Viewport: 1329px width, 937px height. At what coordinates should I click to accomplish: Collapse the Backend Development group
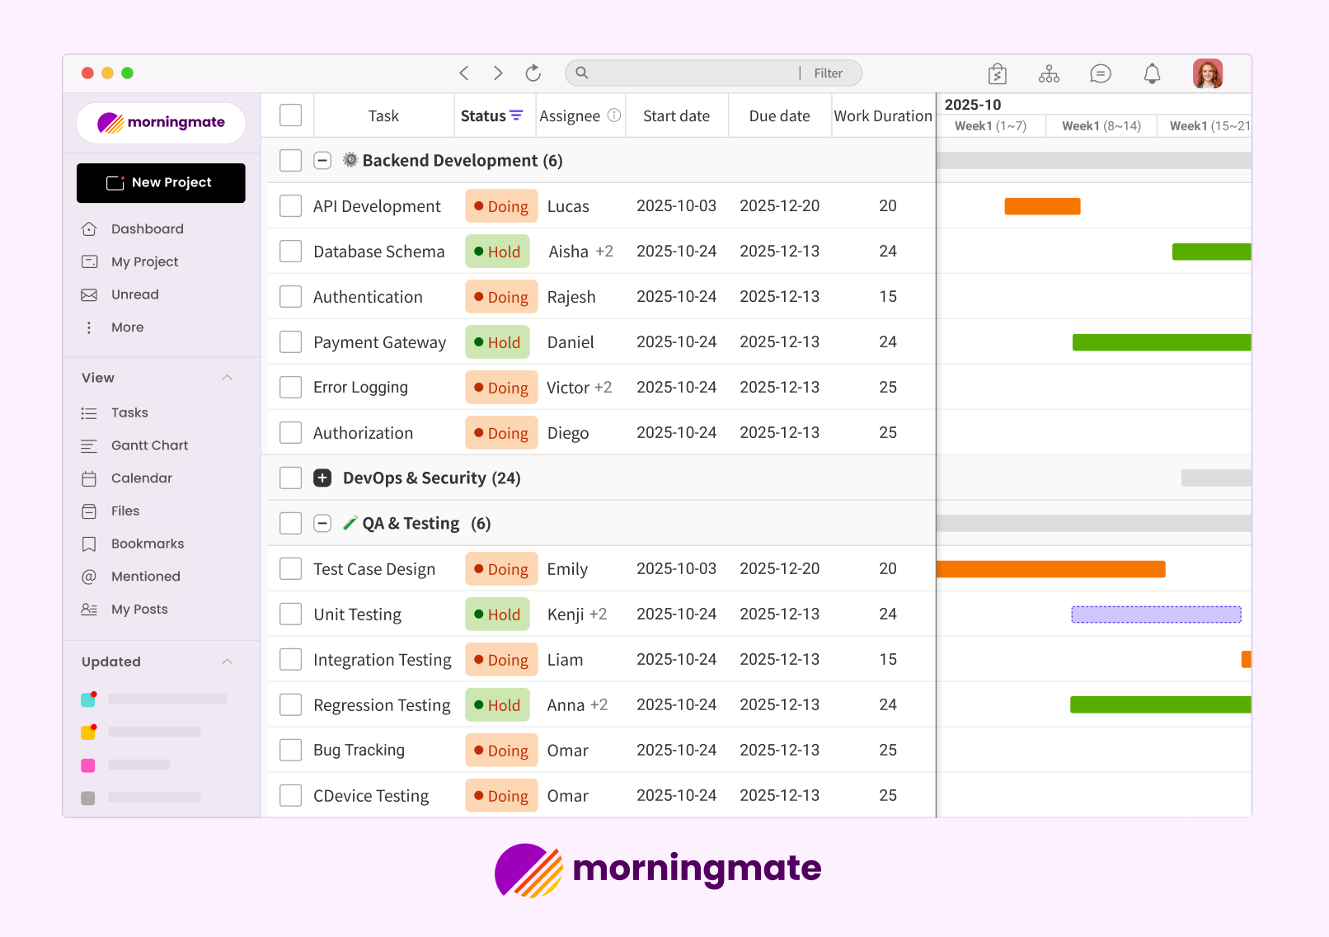[x=322, y=161]
